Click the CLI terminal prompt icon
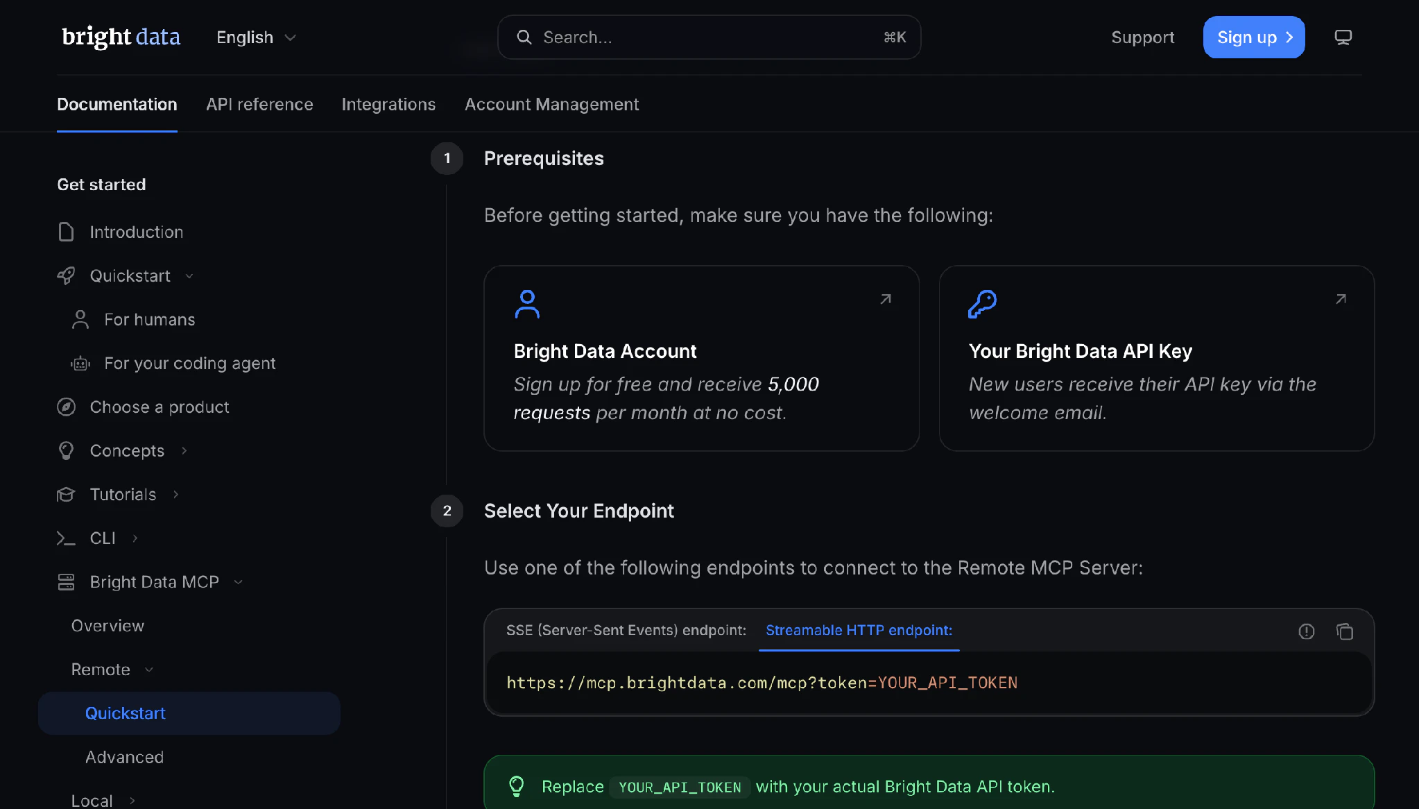Image resolution: width=1419 pixels, height=809 pixels. (66, 538)
